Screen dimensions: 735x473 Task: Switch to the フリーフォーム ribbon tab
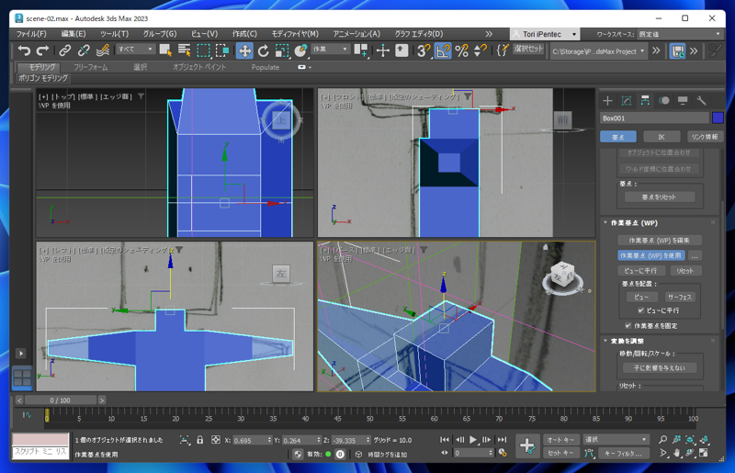(x=90, y=67)
